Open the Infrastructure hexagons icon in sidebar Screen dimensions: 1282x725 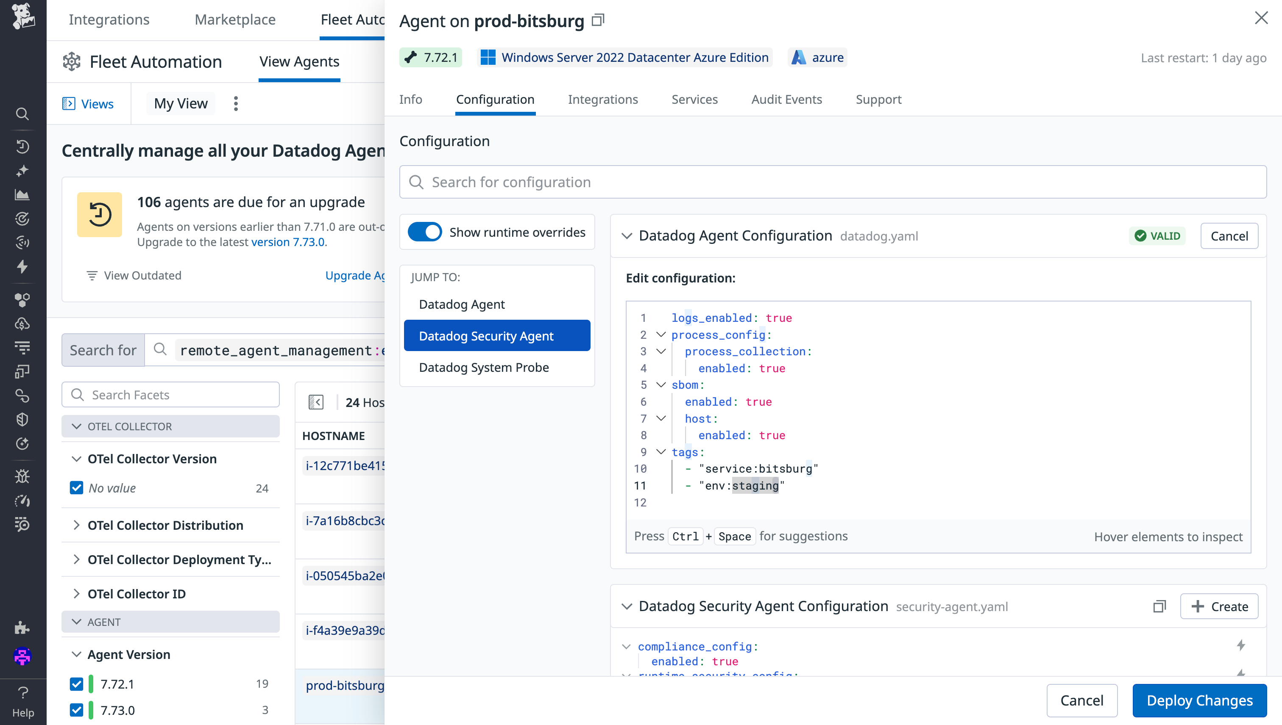[x=22, y=300]
